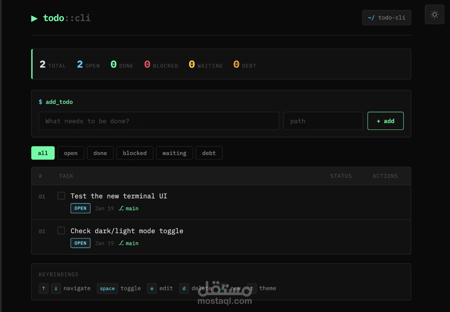Click 'main' branch label on task 01

132,208
